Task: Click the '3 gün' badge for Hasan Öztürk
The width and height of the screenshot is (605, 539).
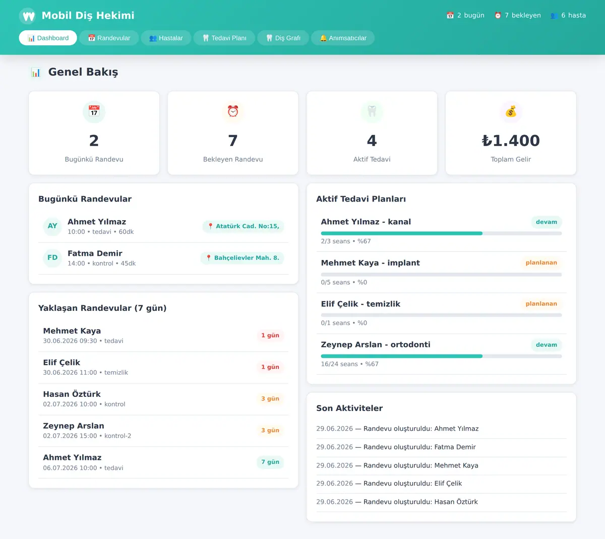Action: point(270,399)
